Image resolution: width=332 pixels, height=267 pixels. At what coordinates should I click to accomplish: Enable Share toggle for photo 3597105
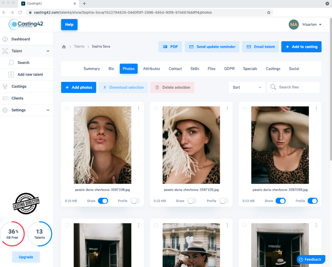point(192,201)
